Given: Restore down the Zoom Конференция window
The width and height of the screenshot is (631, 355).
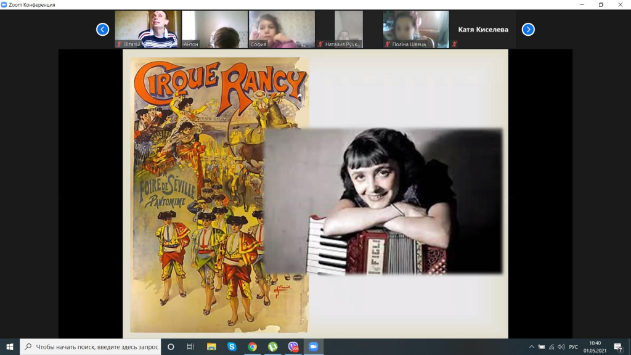Looking at the screenshot, I should 601,5.
